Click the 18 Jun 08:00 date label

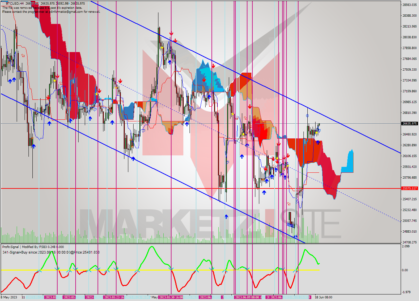pyautogui.click(x=323, y=297)
